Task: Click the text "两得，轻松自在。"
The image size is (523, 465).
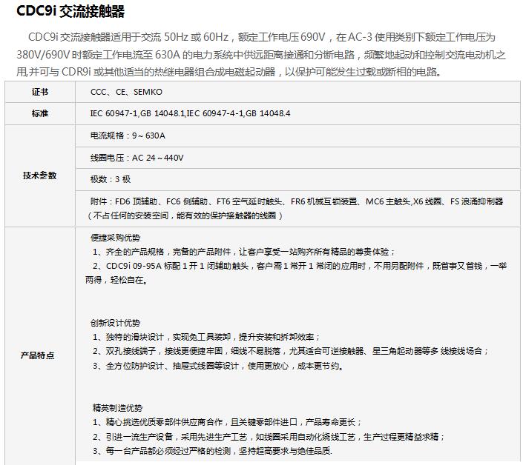Action: coord(116,280)
